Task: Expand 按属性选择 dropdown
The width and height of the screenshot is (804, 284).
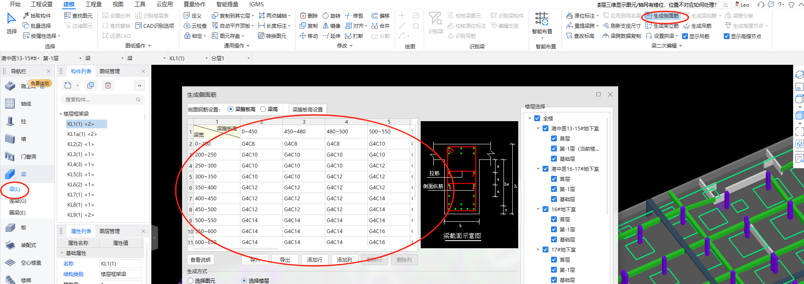Action: (59, 36)
